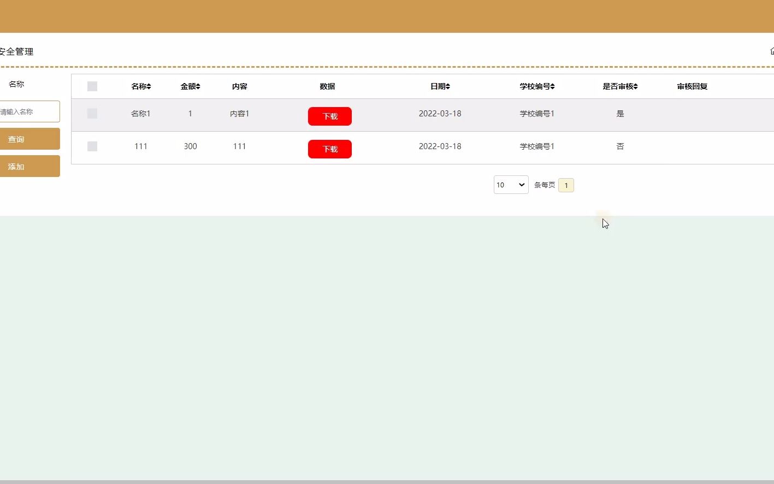Go to pagination page 1
This screenshot has height=484, width=774.
click(x=566, y=185)
